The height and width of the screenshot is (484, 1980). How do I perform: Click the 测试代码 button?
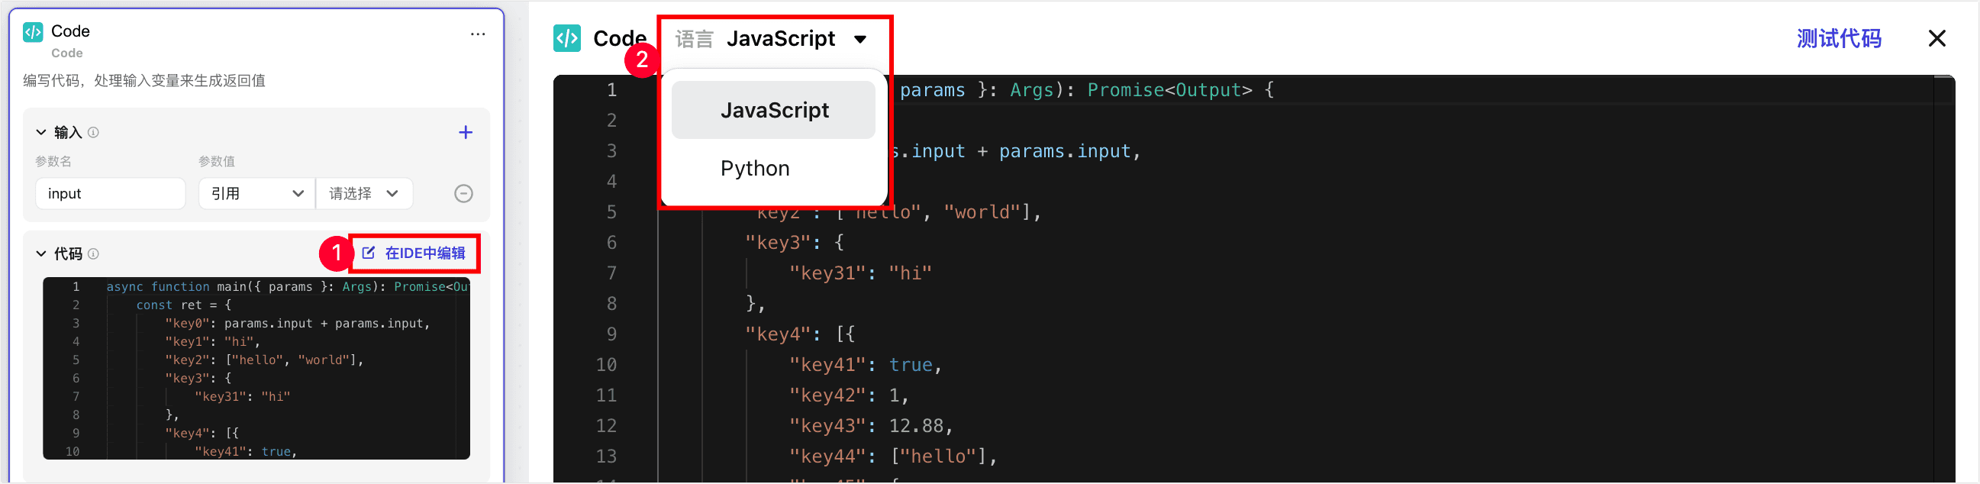(x=1839, y=38)
